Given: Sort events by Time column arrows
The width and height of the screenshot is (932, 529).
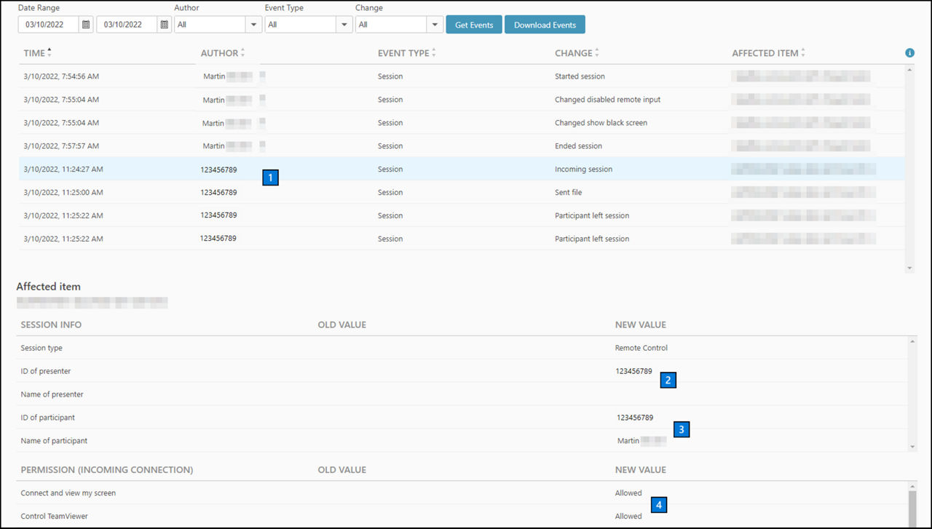Looking at the screenshot, I should tap(50, 52).
